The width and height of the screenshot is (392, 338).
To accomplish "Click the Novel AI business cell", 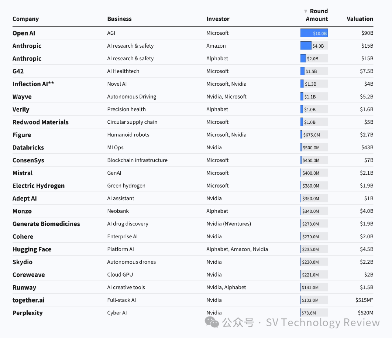I will click(117, 84).
